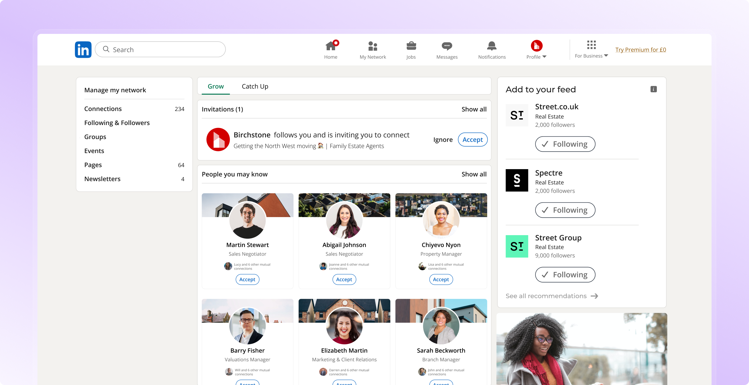Click the Connections count 234
The height and width of the screenshot is (385, 749).
click(x=179, y=109)
